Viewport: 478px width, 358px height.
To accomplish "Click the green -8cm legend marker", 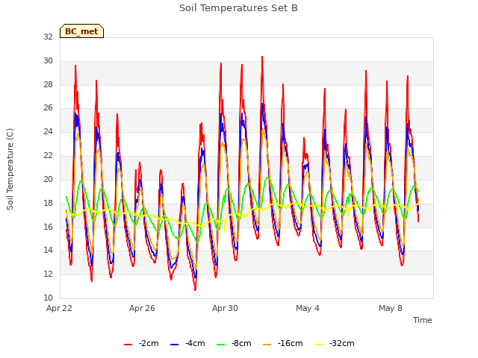I will [x=221, y=345].
